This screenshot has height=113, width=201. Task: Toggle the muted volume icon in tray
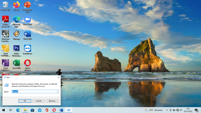click(181, 110)
